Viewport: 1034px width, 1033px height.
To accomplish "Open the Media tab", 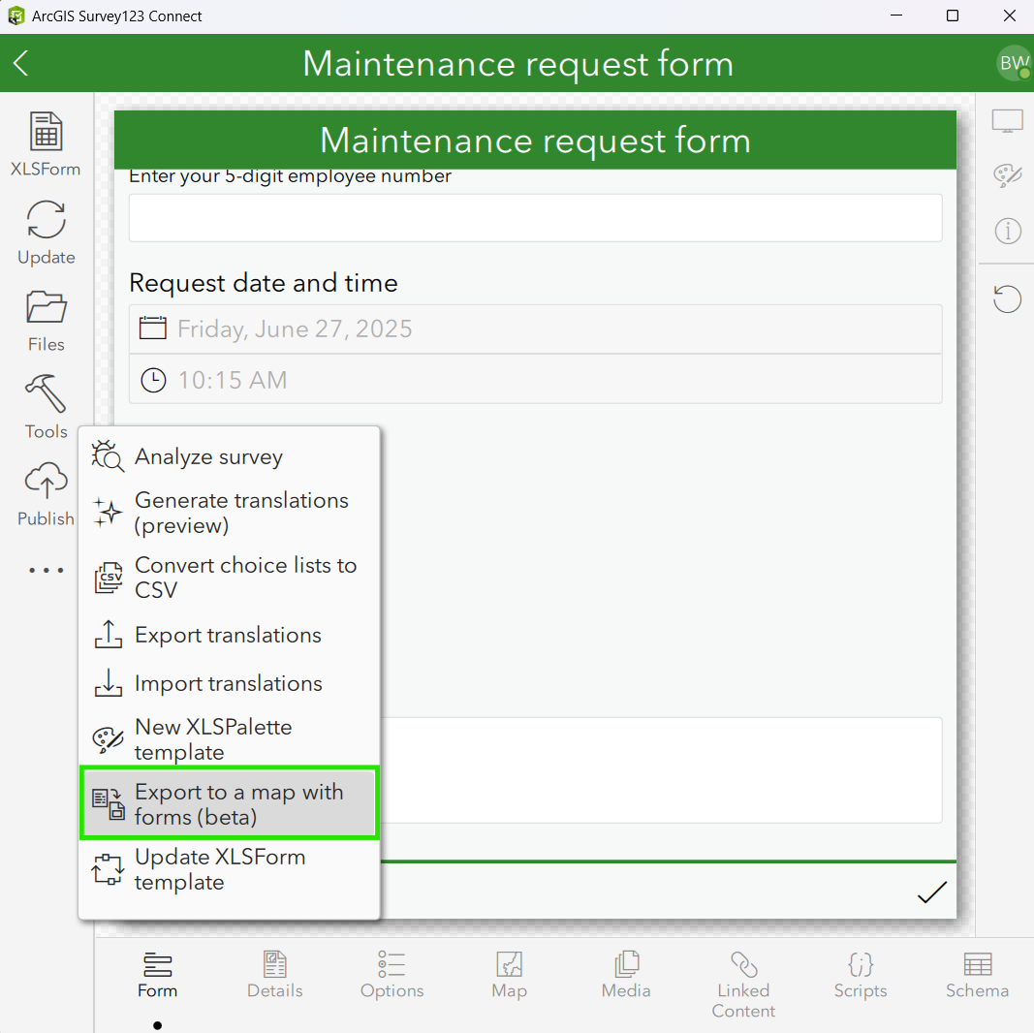I will click(626, 975).
